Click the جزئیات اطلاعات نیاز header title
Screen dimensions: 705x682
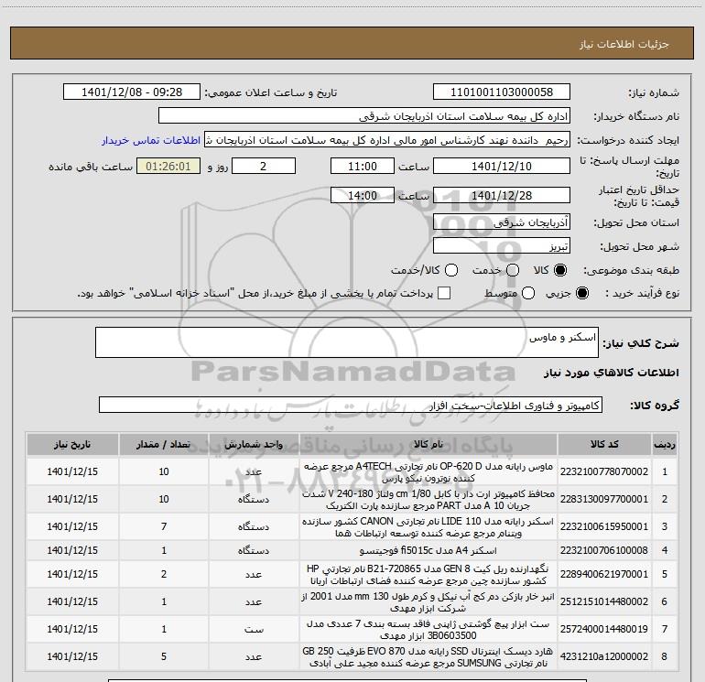[624, 44]
